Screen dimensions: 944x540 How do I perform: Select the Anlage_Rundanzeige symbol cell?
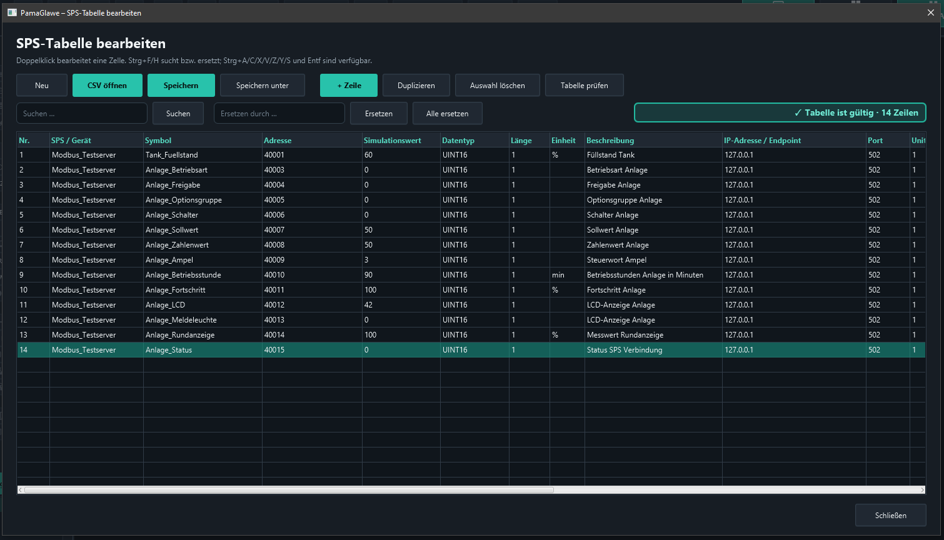203,335
